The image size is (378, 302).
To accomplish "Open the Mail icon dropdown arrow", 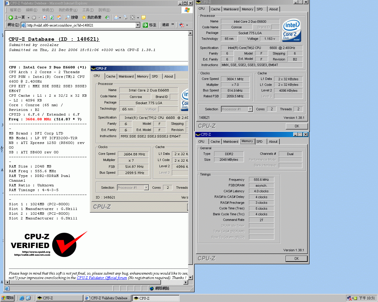I will [x=120, y=18].
